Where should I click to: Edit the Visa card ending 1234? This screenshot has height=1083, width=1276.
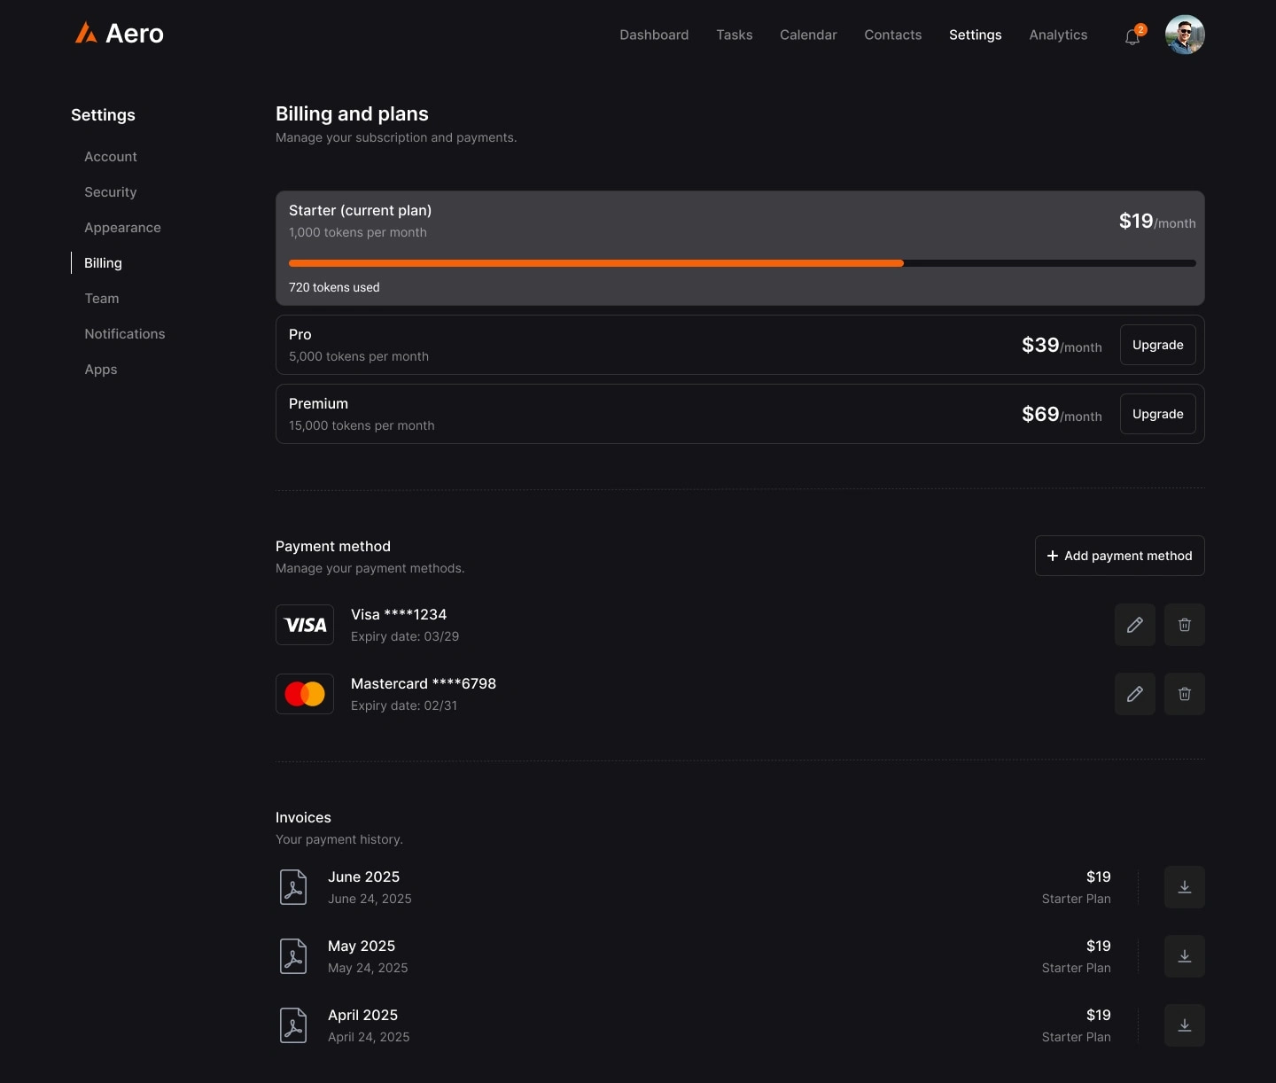[x=1134, y=625]
